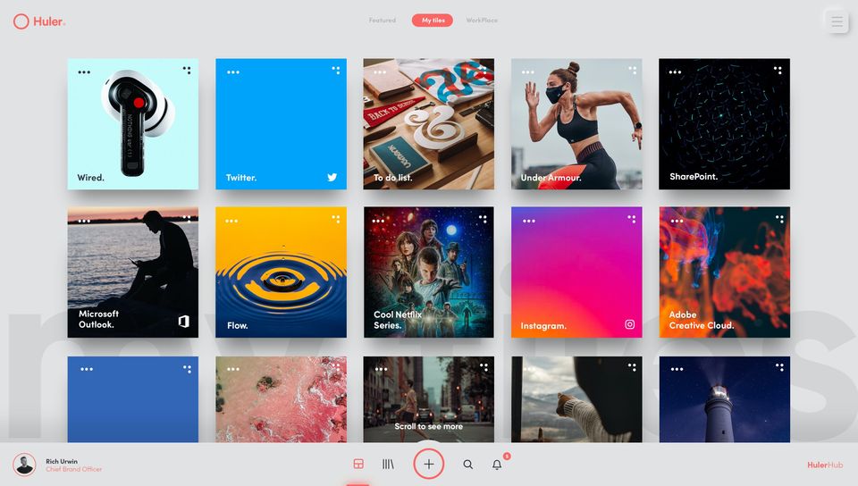Click the four-dot handle on SharePoint tile
Image resolution: width=858 pixels, height=486 pixels.
[778, 71]
